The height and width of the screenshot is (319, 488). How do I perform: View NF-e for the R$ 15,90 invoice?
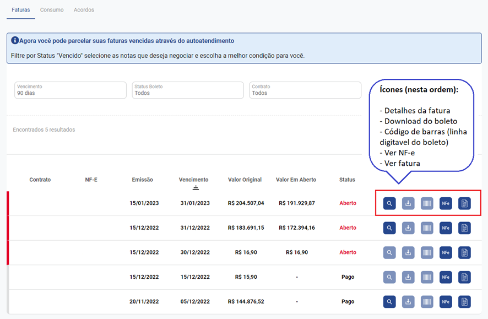pos(446,277)
